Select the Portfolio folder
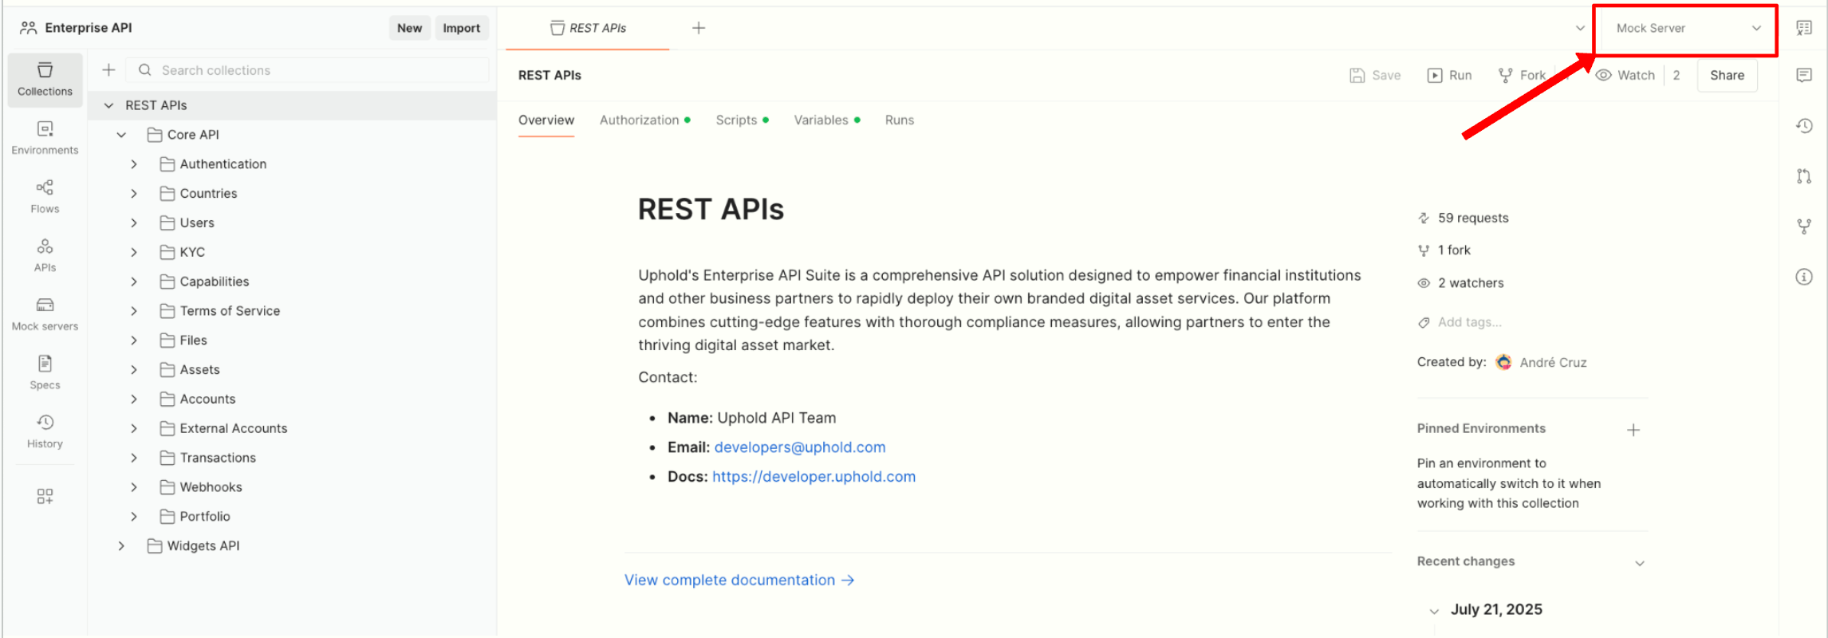This screenshot has width=1828, height=638. (x=205, y=517)
